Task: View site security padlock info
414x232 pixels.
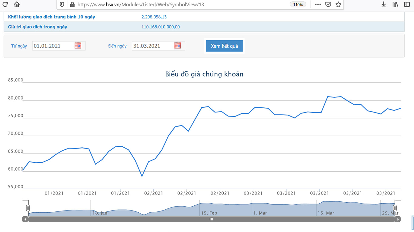Action: (72, 5)
